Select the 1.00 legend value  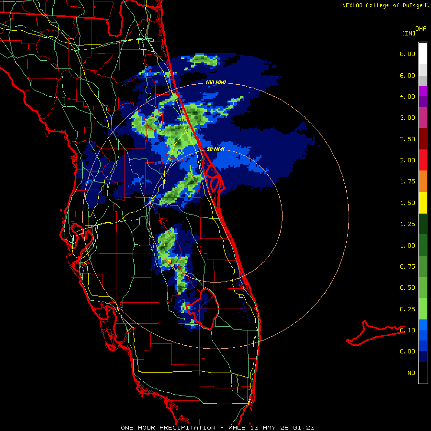pos(408,246)
